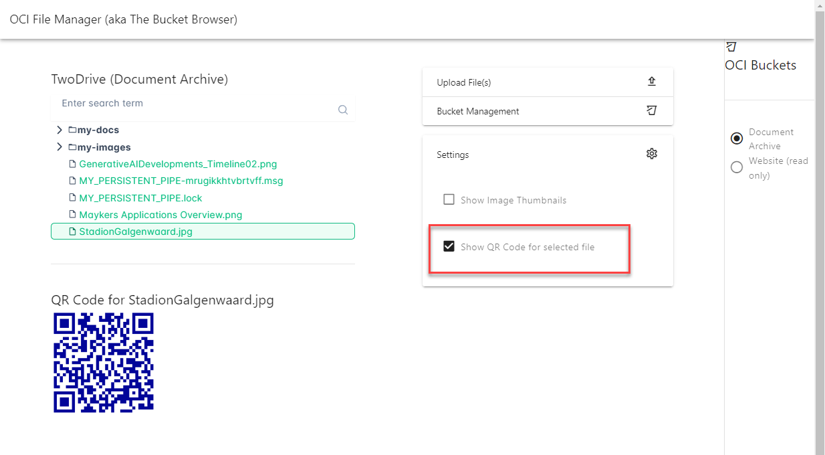Enable Show Image Thumbnails checkbox
The width and height of the screenshot is (825, 455).
[449, 199]
